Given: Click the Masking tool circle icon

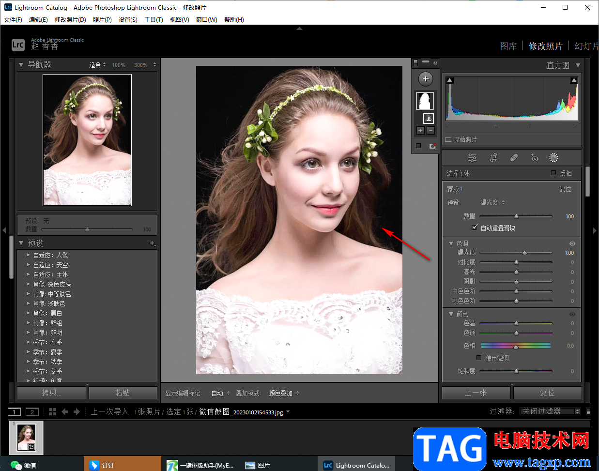Looking at the screenshot, I should 553,158.
